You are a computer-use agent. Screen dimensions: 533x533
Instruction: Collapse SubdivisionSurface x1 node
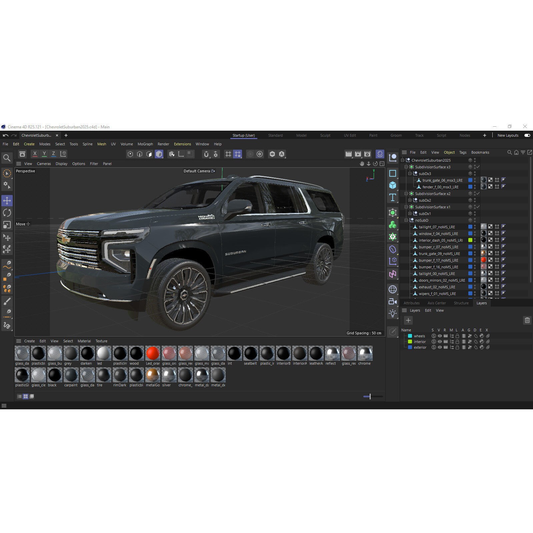pyautogui.click(x=406, y=207)
